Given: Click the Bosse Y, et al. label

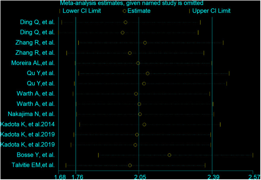Looking at the screenshot, I should (36, 155).
